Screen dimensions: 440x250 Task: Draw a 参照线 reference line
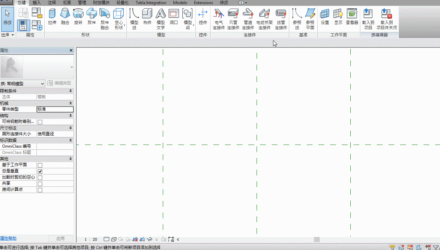pos(297,19)
